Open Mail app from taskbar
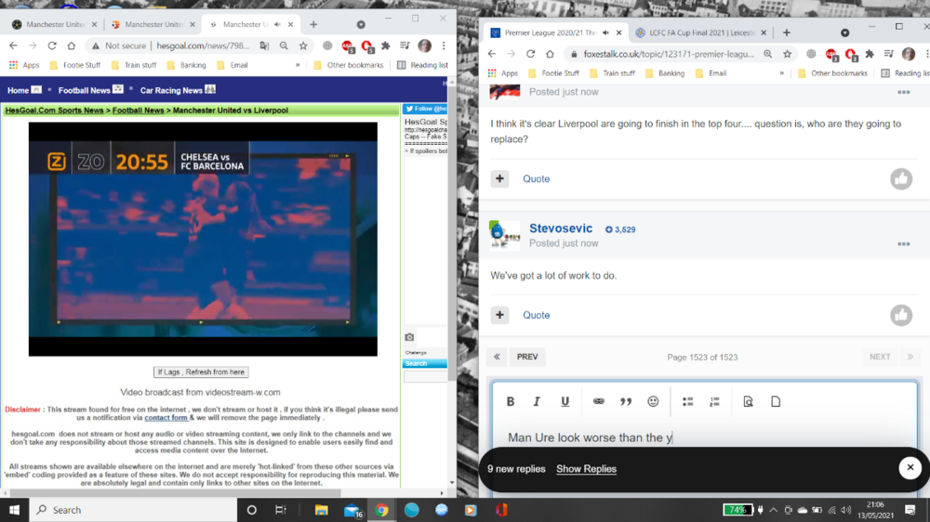The height and width of the screenshot is (522, 930). coord(352,510)
